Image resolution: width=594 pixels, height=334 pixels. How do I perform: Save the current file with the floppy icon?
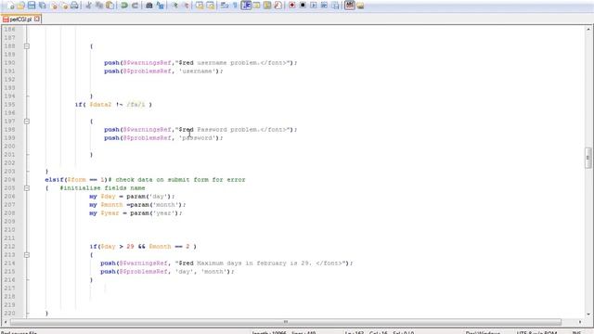(x=32, y=6)
